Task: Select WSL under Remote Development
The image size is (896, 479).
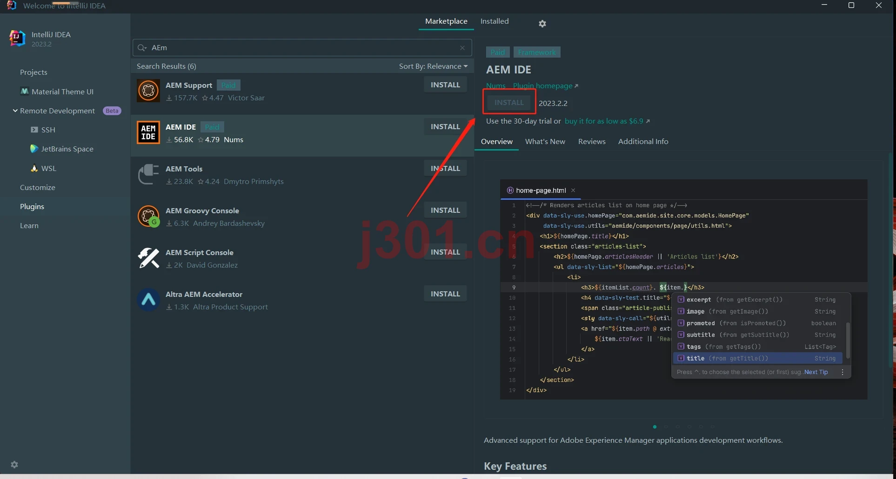Action: (48, 168)
